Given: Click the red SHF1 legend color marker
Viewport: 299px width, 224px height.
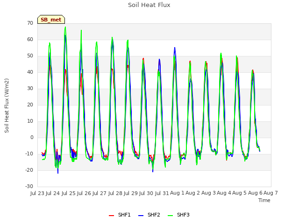Looking at the screenshot, I should coord(111,216).
